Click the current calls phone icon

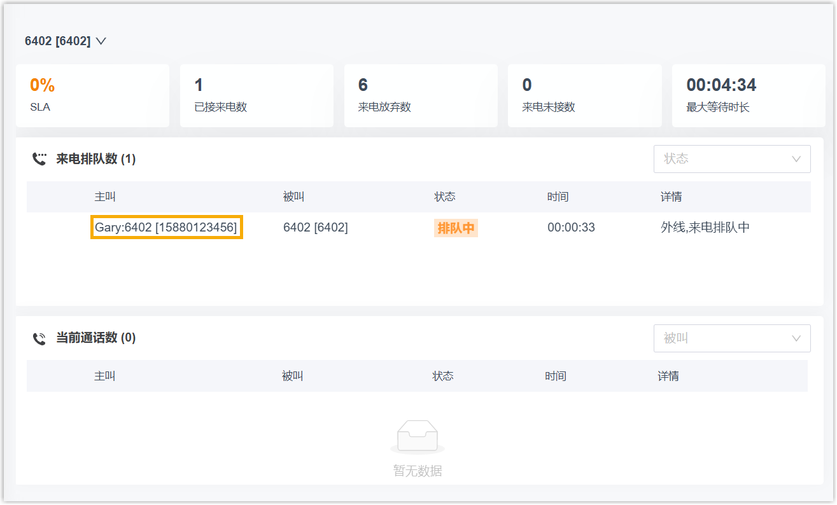39,338
